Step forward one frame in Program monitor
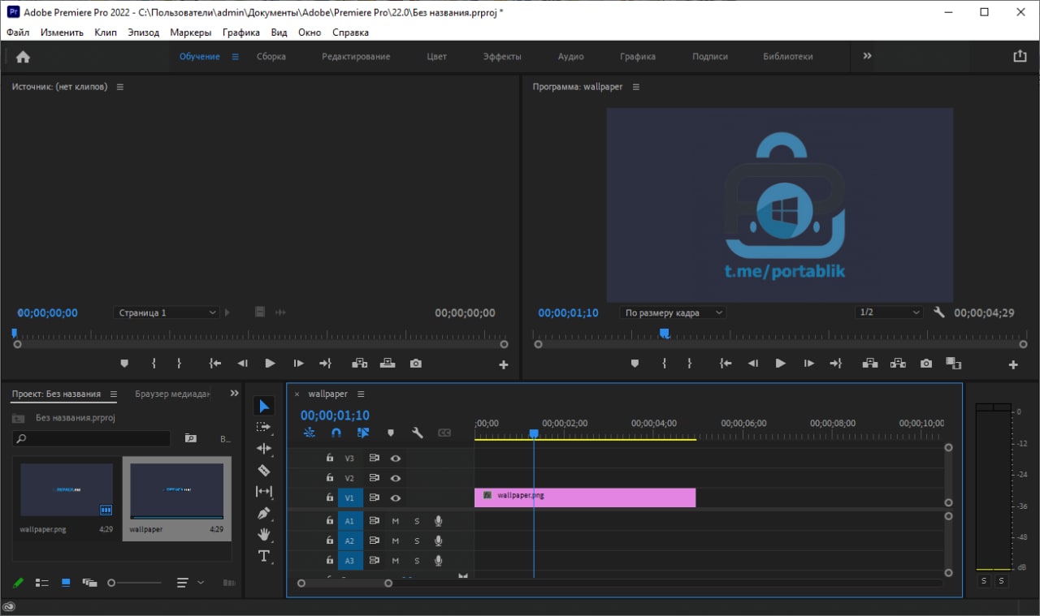 point(808,364)
